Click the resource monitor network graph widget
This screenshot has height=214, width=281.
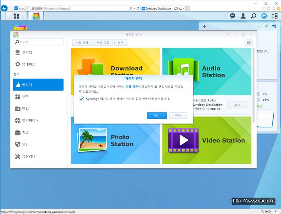[266, 119]
